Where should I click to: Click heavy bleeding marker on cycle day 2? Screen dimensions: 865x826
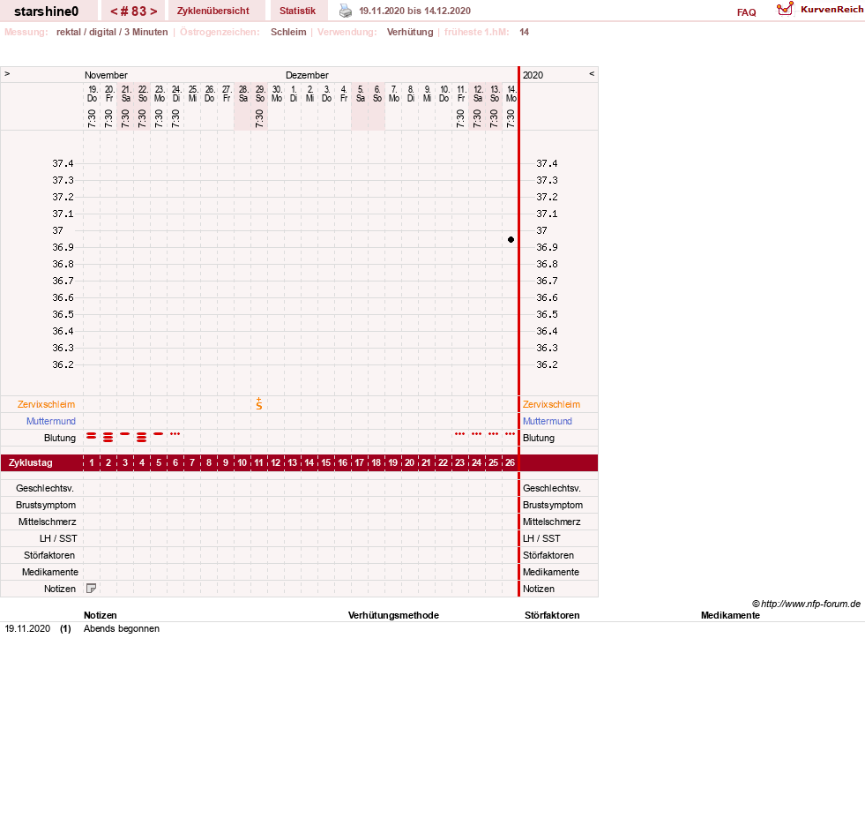pyautogui.click(x=108, y=438)
